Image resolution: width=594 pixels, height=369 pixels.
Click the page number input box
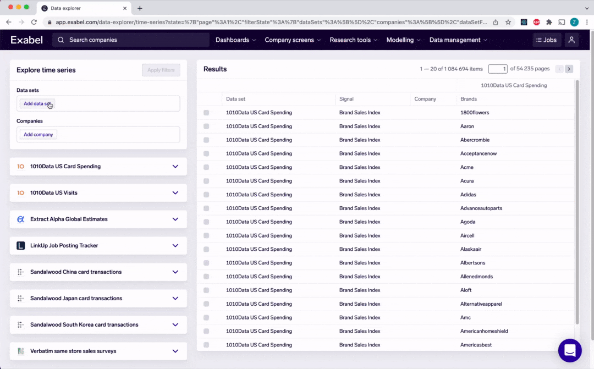[x=498, y=69]
